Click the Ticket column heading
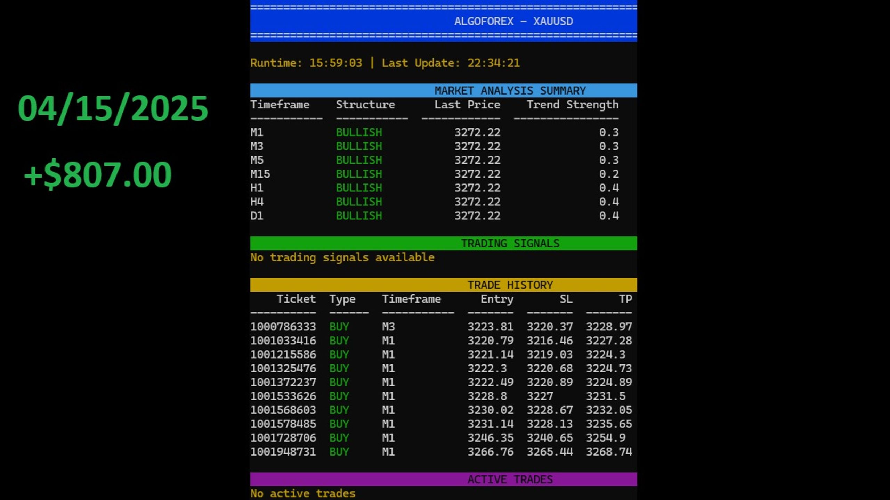The width and height of the screenshot is (890, 500). tap(296, 299)
